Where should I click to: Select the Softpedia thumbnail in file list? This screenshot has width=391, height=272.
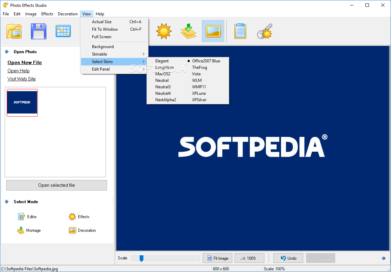coord(22,103)
